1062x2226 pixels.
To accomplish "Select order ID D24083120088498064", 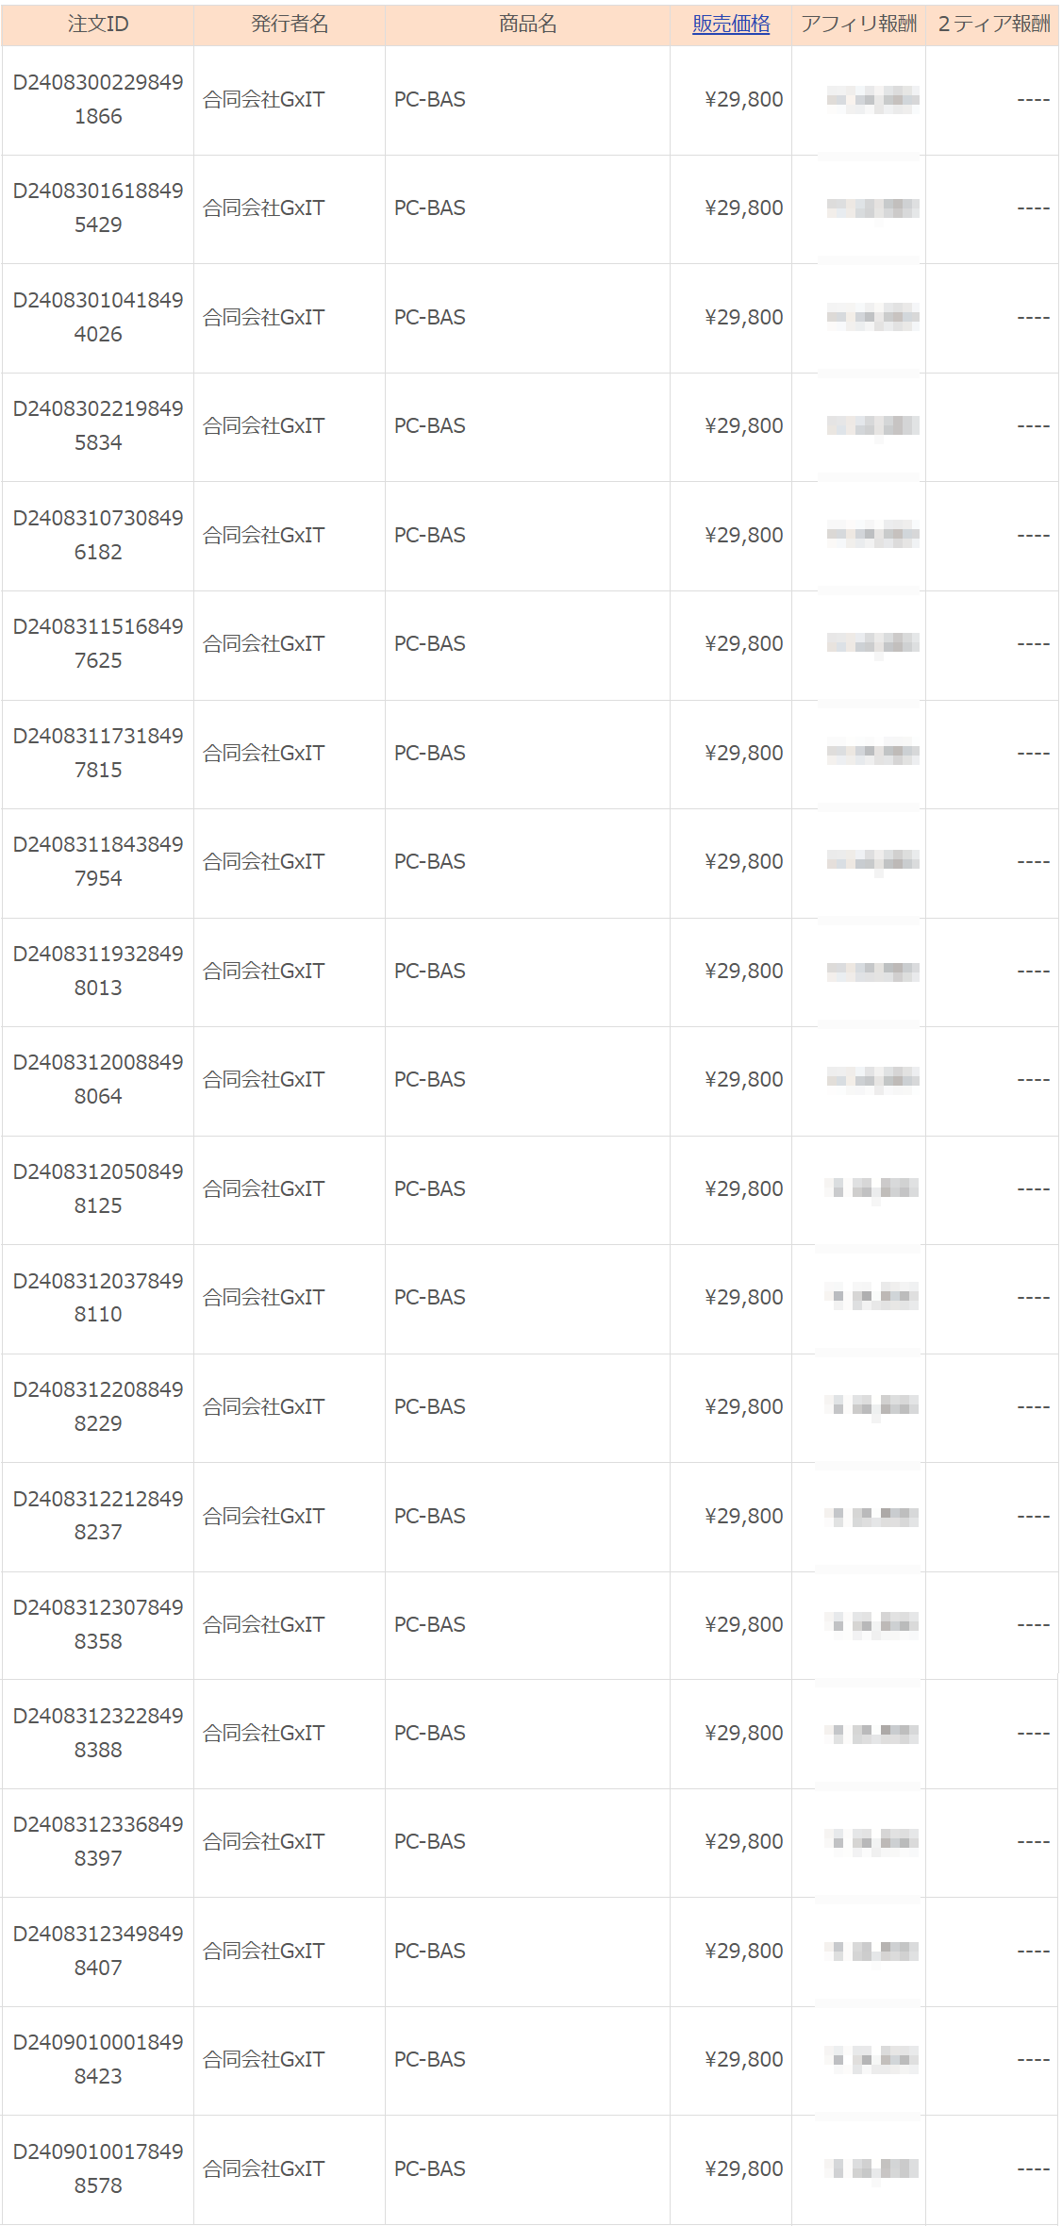I will click(98, 1079).
